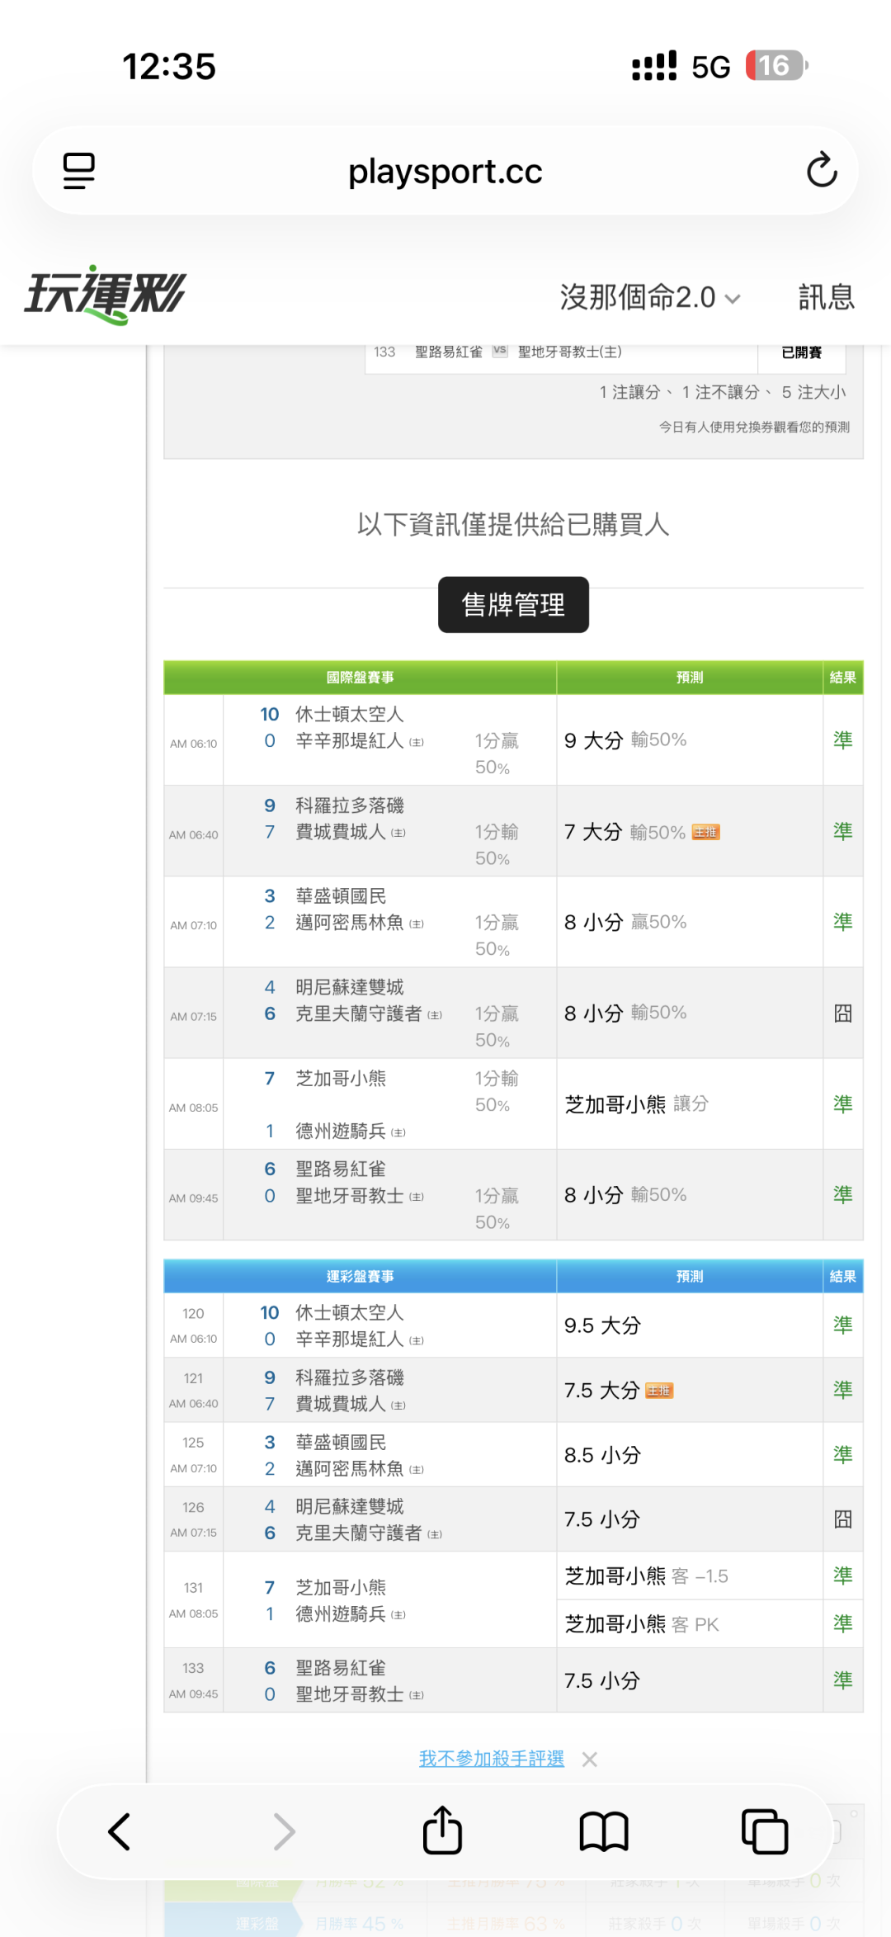This screenshot has width=891, height=1937.
Task: Tap the 玩運彩 site logo
Action: [x=105, y=295]
